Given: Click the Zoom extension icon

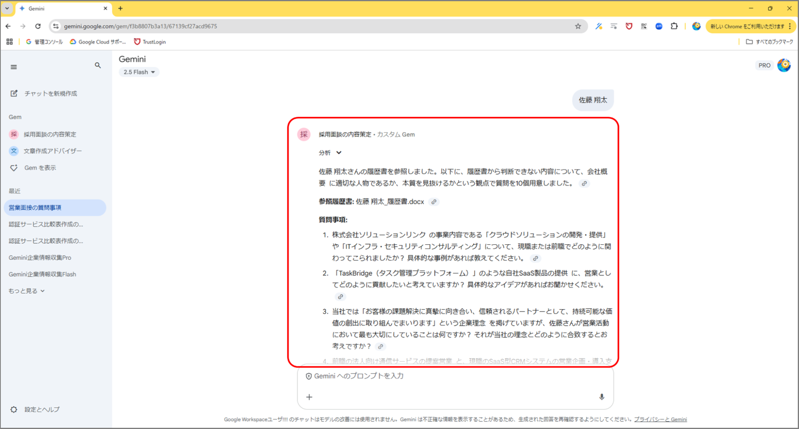Looking at the screenshot, I should [x=659, y=26].
